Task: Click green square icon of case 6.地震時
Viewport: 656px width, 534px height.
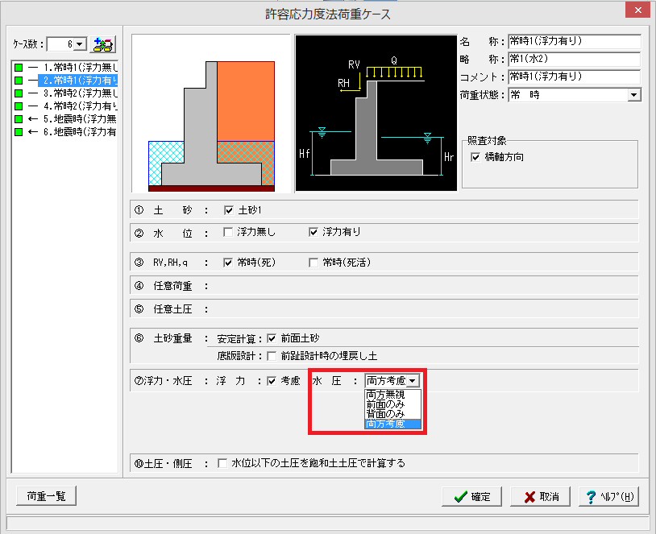Action: [x=19, y=132]
